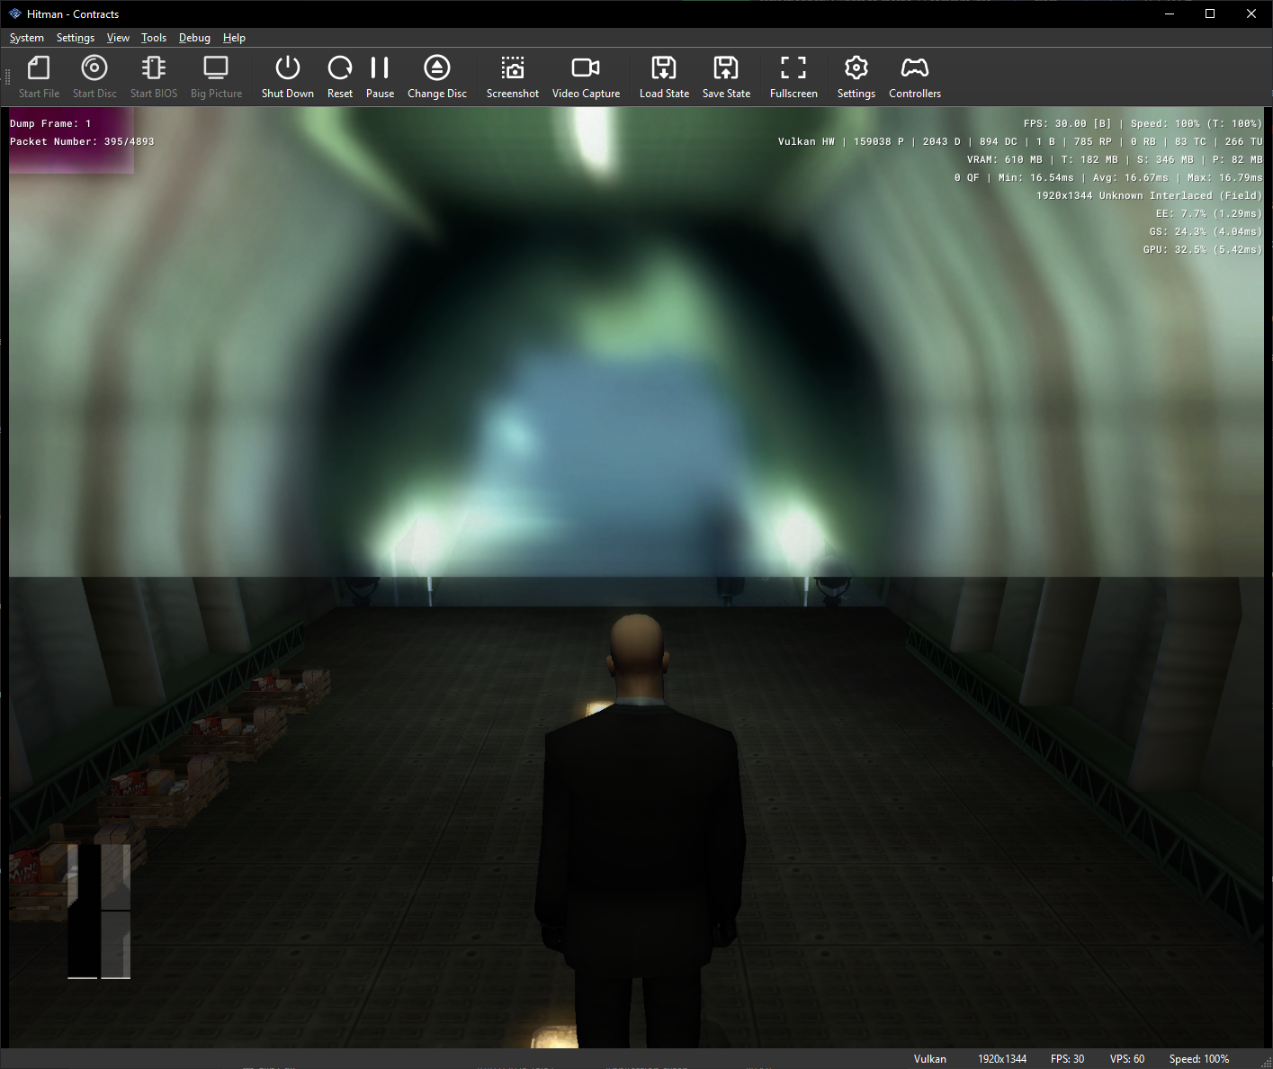Take a Screenshot of the game
1273x1069 pixels.
click(x=513, y=77)
